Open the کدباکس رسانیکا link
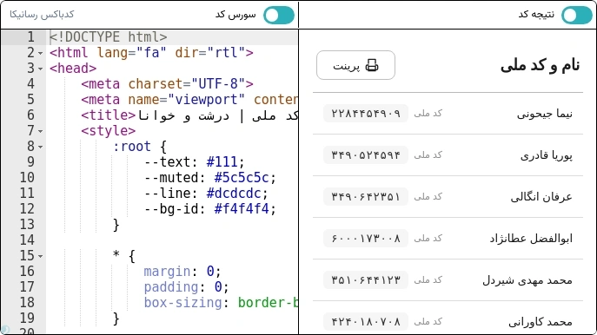The width and height of the screenshot is (597, 335). click(42, 15)
